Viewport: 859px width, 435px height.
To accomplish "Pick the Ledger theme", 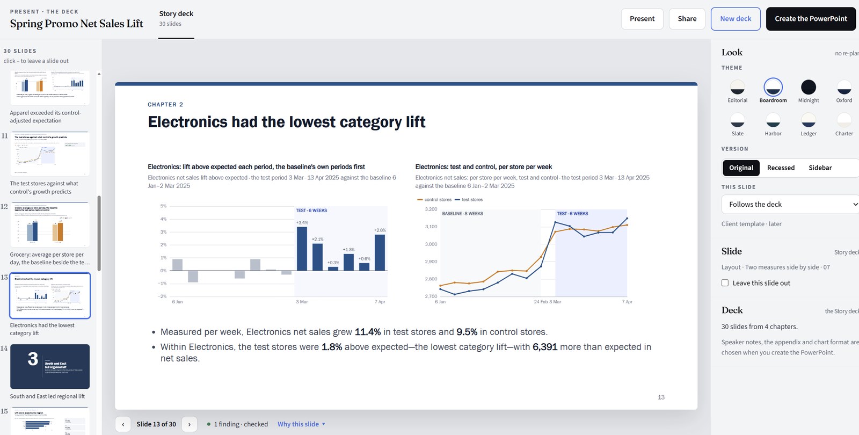I will point(809,120).
